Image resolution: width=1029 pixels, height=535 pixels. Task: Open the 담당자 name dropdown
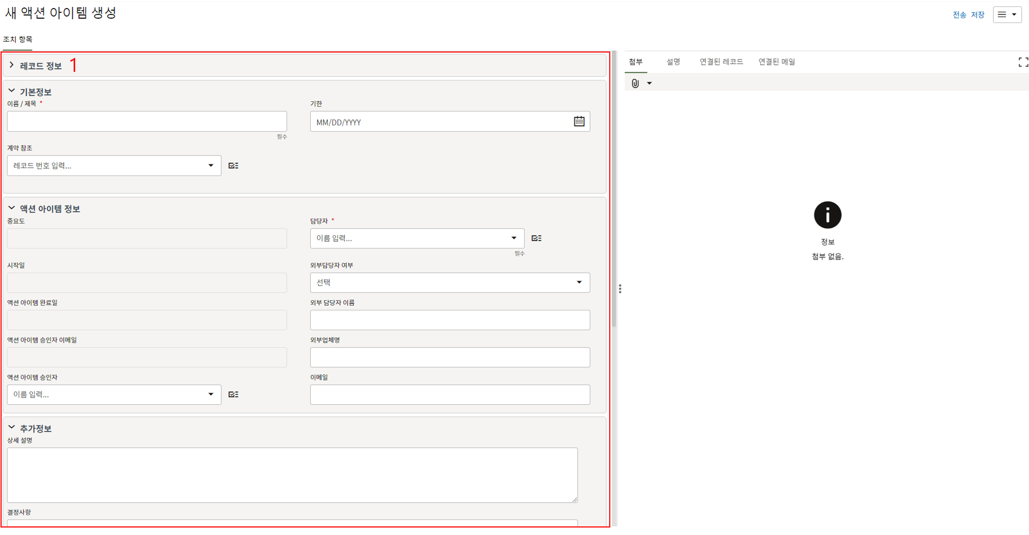pyautogui.click(x=514, y=238)
